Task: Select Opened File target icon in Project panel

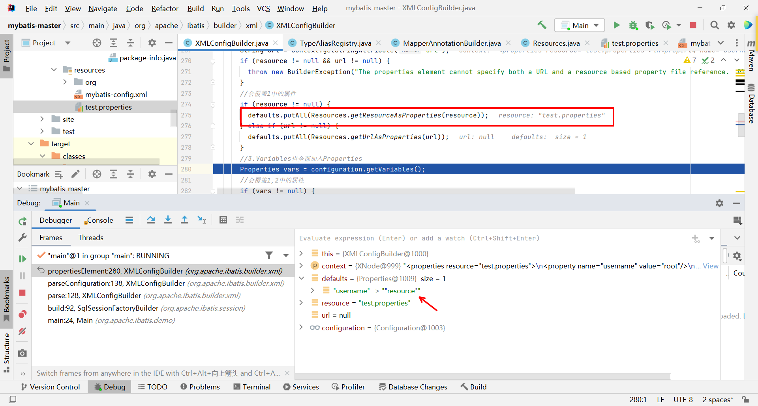Action: (97, 43)
